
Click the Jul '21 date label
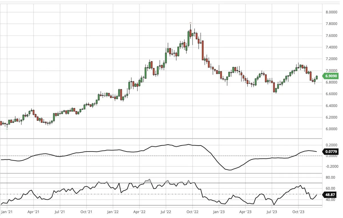pyautogui.click(x=60, y=212)
